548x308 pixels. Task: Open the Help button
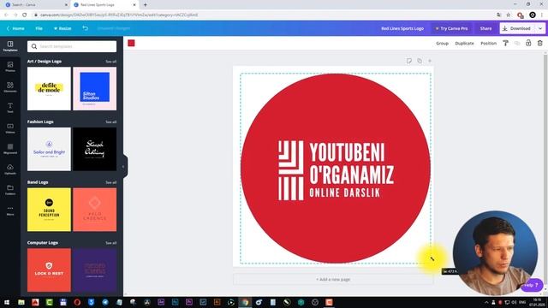coord(532,285)
